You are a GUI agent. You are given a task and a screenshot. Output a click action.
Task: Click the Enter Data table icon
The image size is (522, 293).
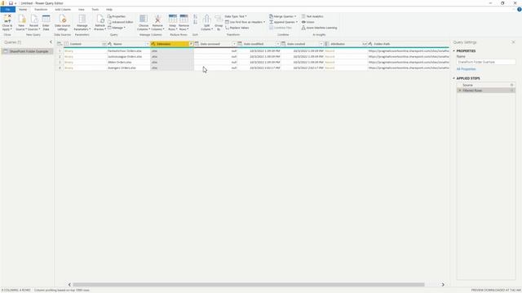46,19
